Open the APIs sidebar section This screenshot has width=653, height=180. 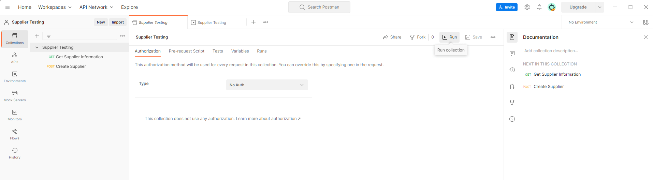pyautogui.click(x=15, y=58)
